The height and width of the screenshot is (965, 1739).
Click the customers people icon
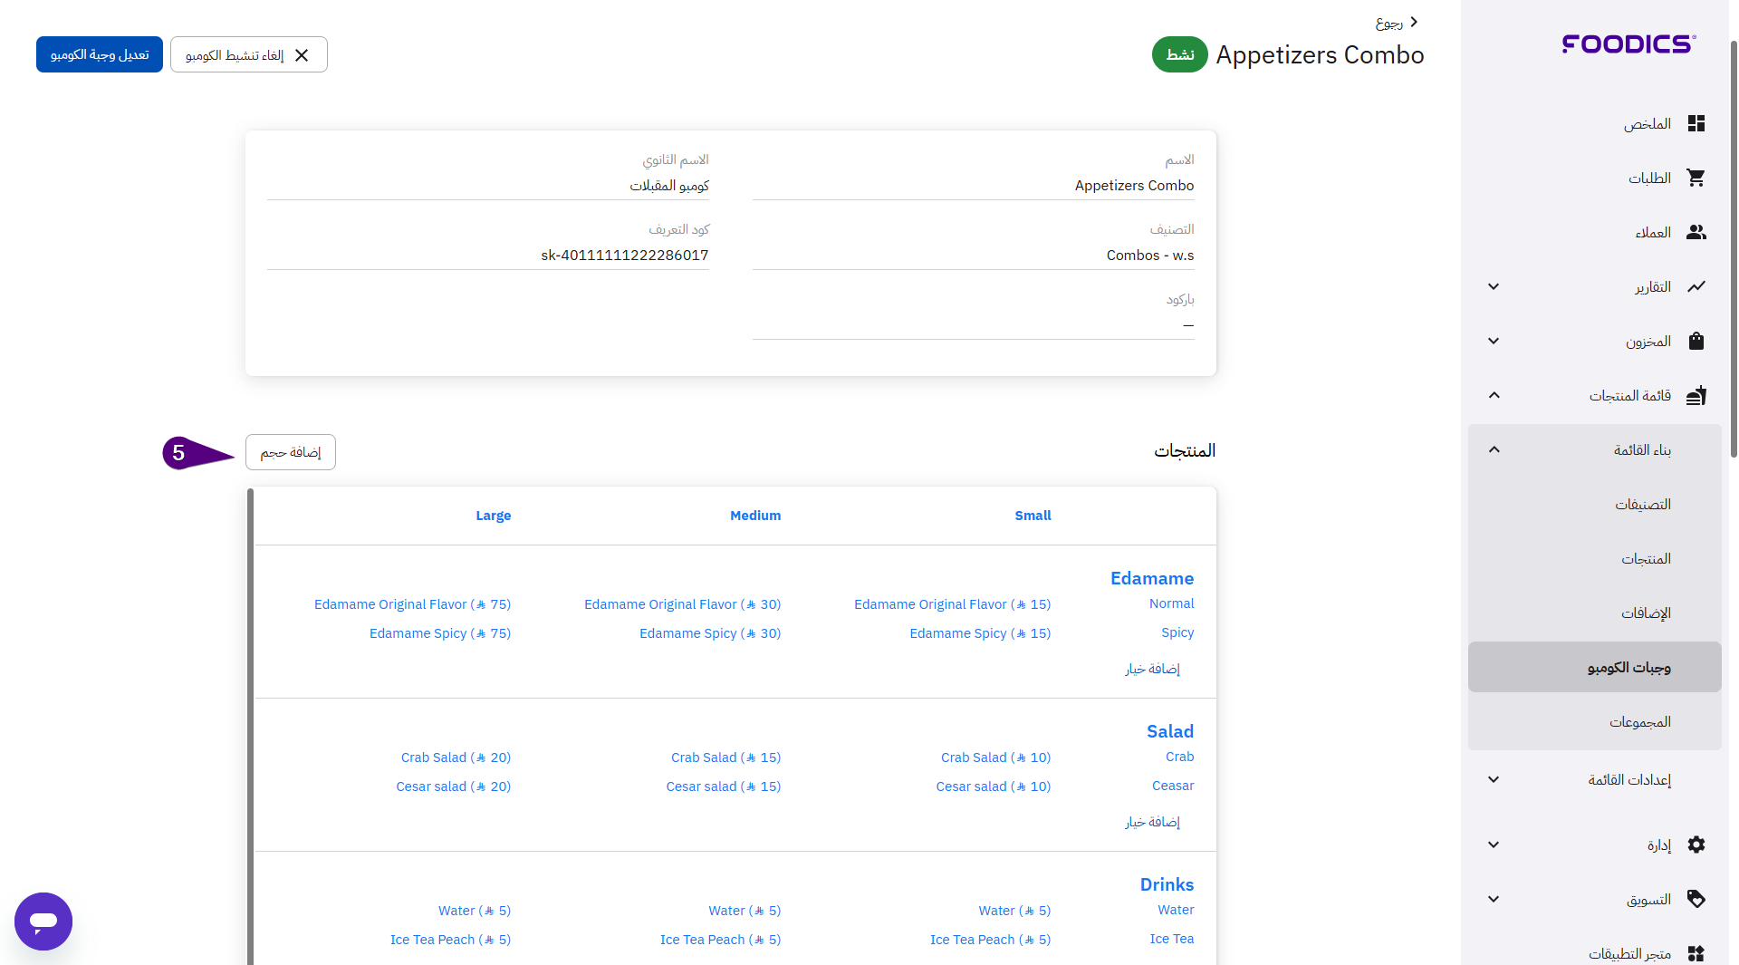[1696, 233]
